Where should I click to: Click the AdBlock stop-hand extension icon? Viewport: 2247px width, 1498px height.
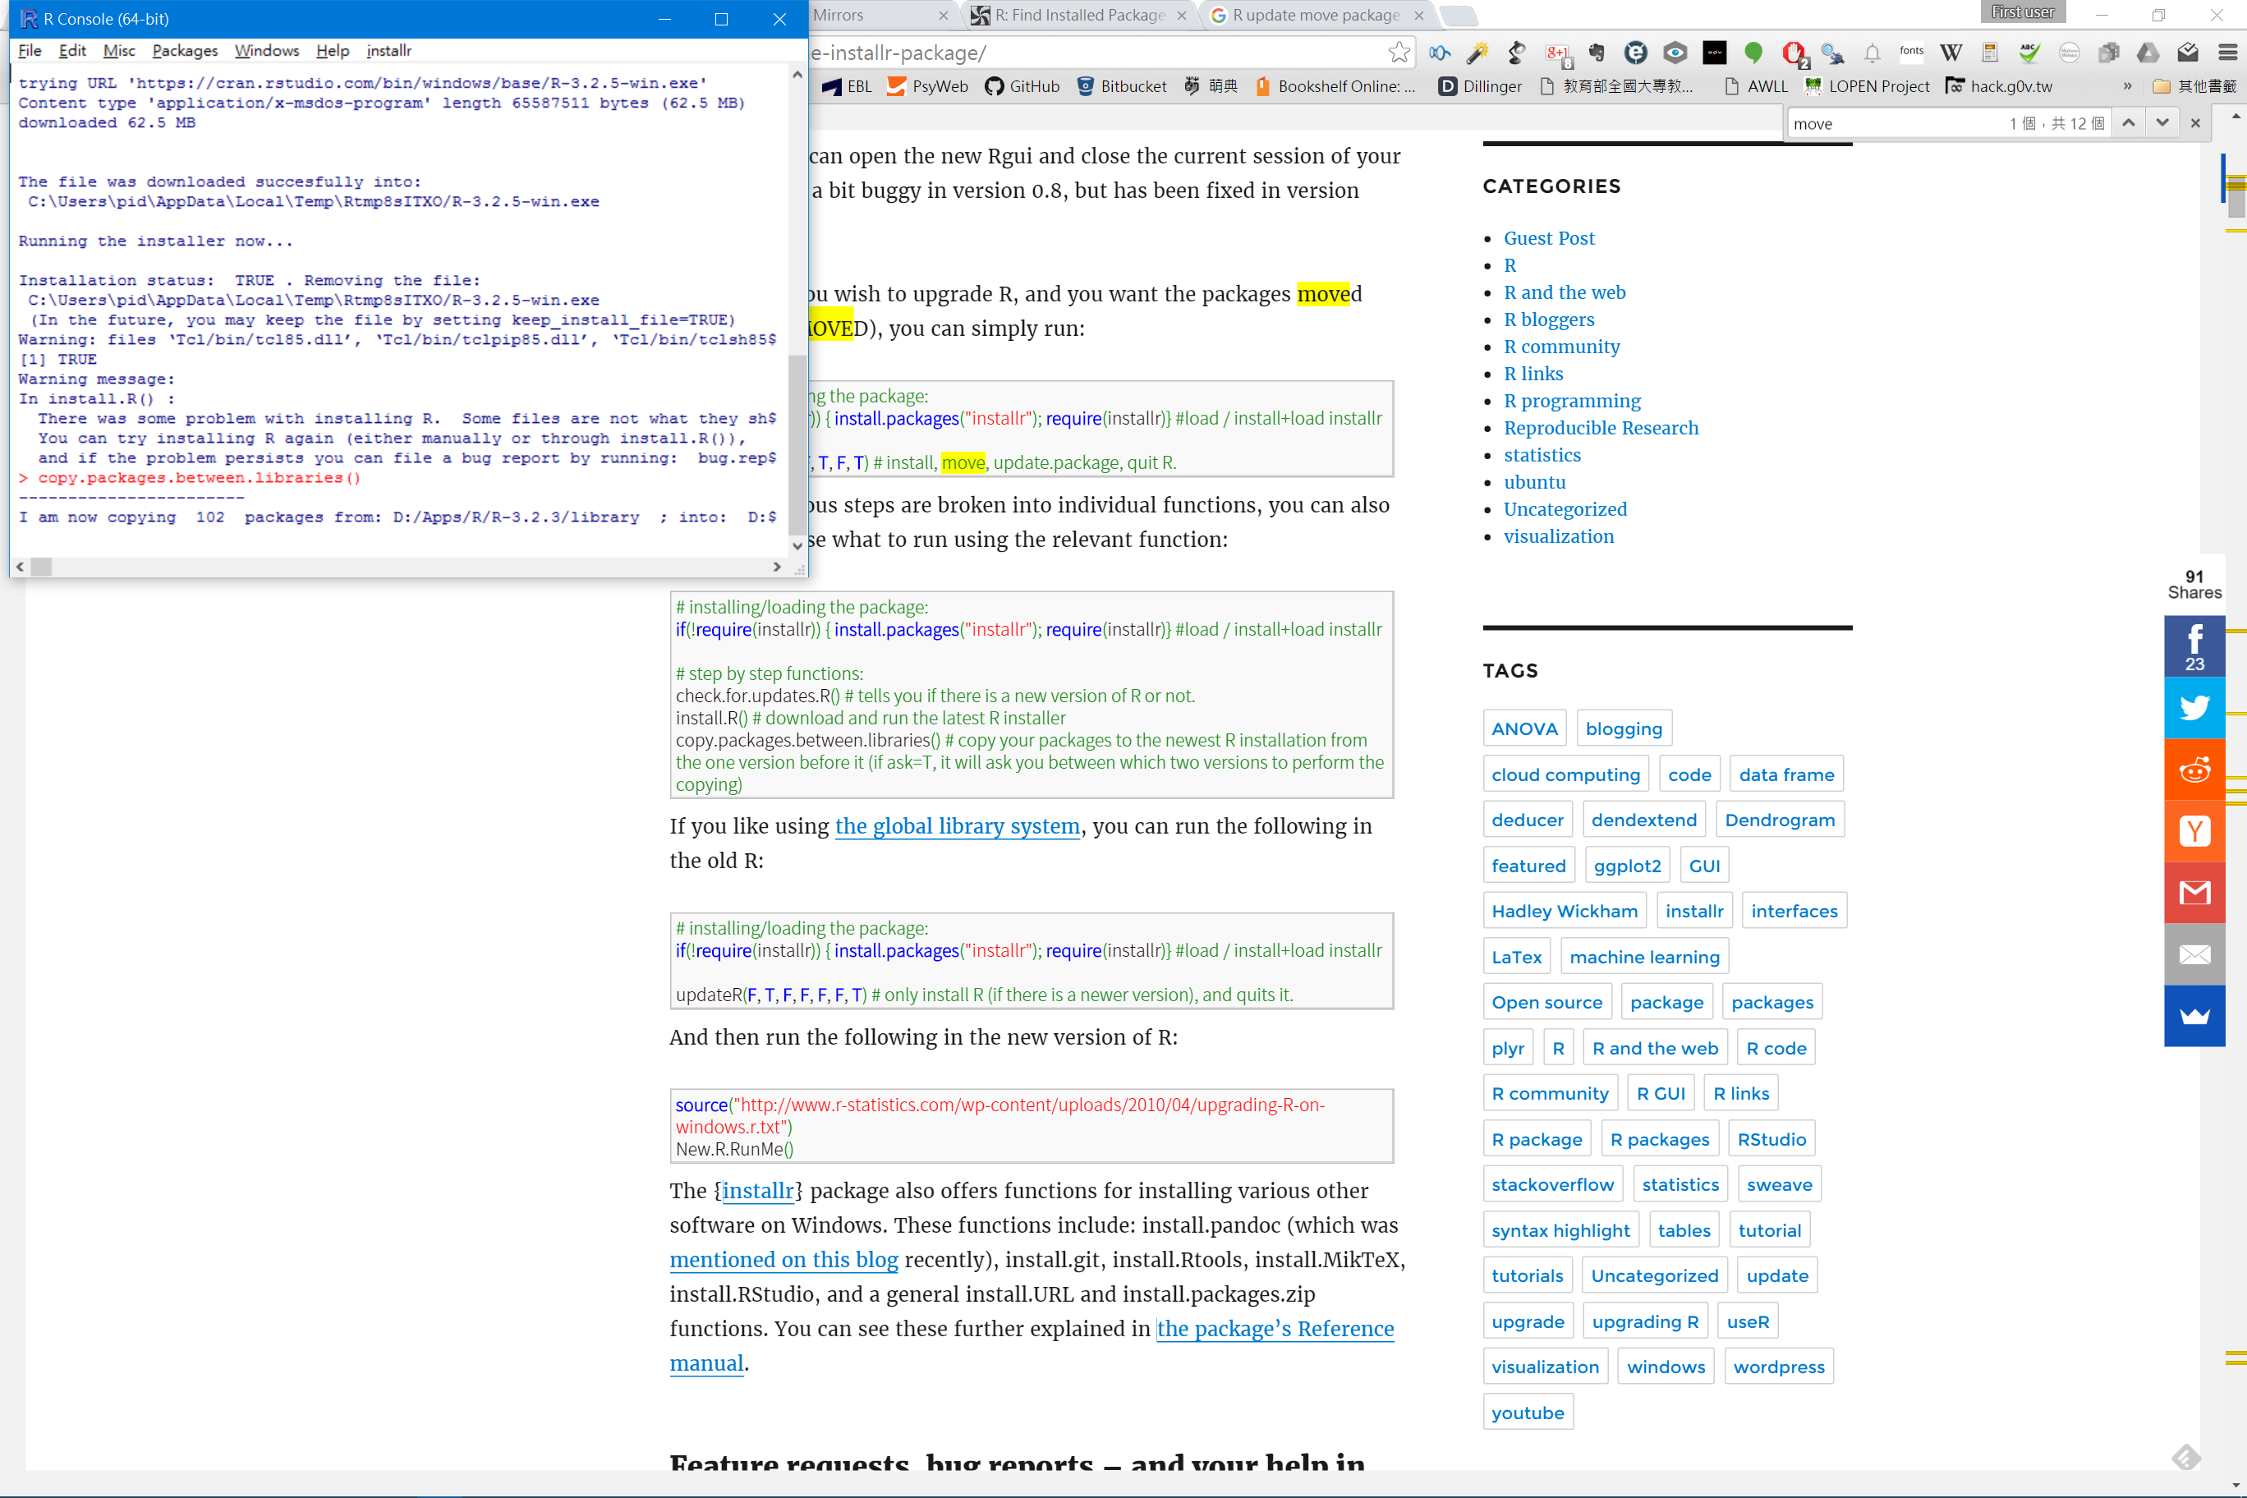pos(1794,53)
